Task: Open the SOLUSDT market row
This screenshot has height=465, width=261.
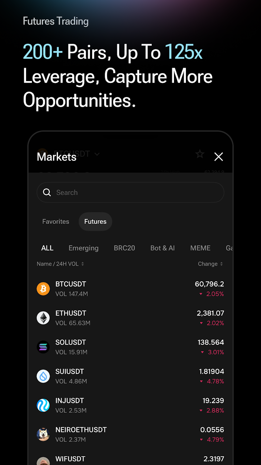Action: coord(130,347)
